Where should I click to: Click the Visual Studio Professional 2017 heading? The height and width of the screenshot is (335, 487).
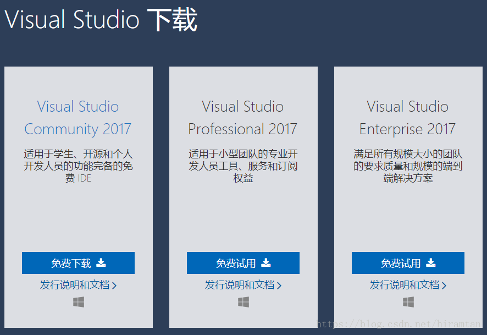pyautogui.click(x=243, y=118)
